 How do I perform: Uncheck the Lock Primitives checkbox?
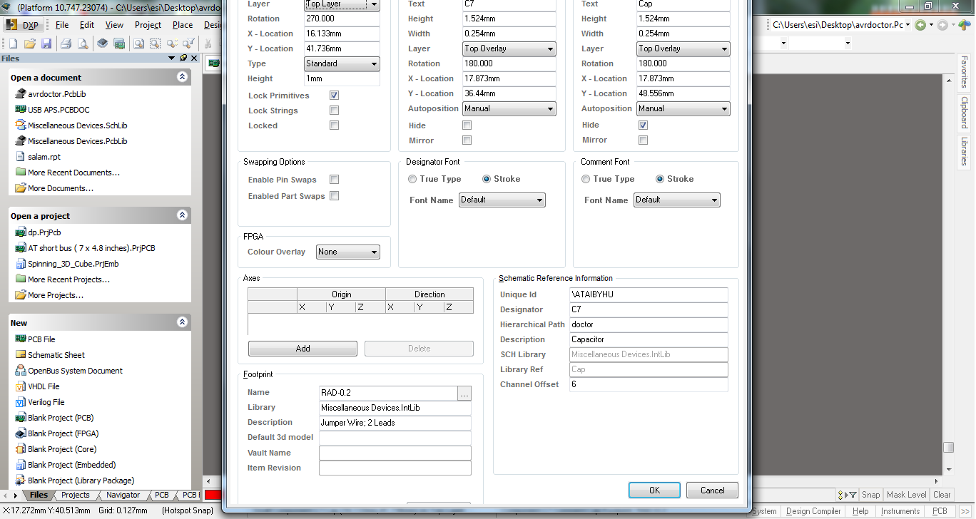coord(334,96)
